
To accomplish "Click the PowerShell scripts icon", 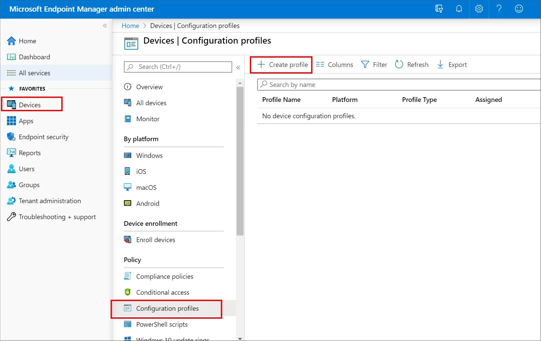I will pos(128,324).
